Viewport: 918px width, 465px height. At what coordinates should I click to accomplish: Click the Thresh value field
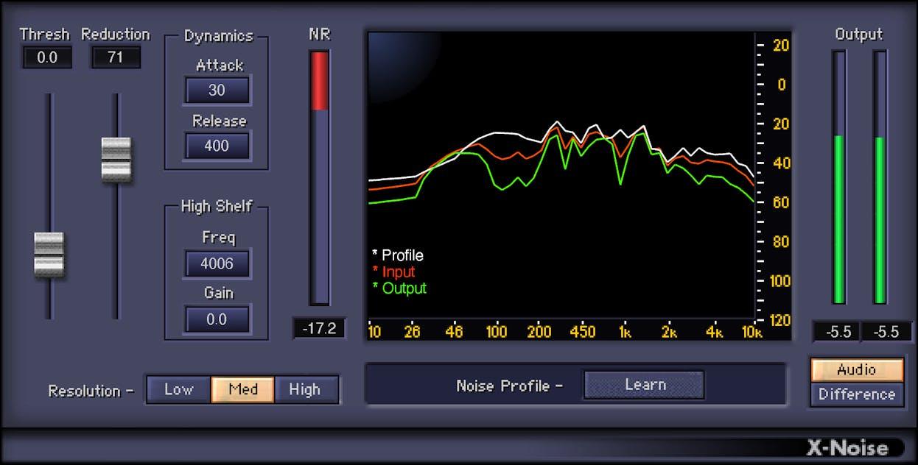[47, 57]
